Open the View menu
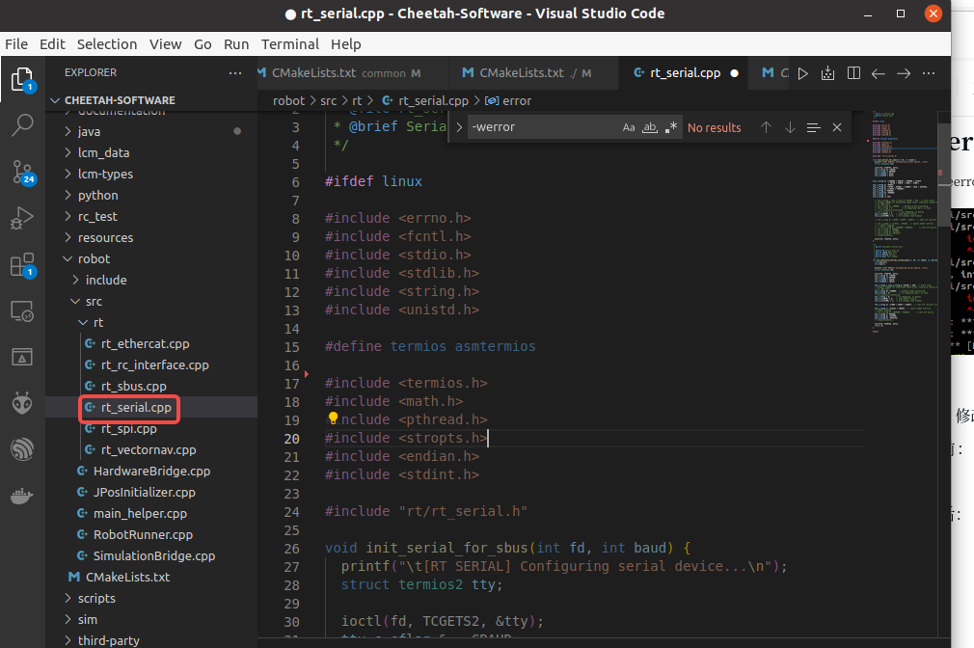 coord(165,44)
